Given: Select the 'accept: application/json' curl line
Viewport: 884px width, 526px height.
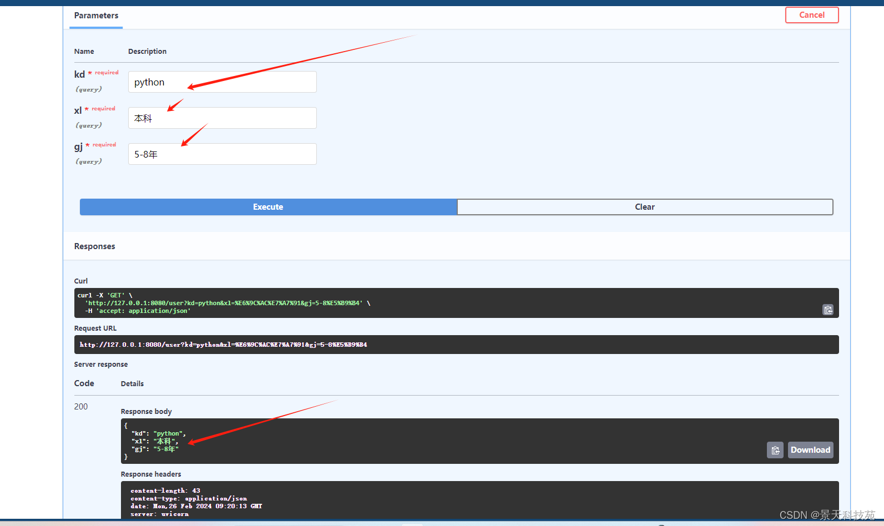Looking at the screenshot, I should click(x=138, y=311).
